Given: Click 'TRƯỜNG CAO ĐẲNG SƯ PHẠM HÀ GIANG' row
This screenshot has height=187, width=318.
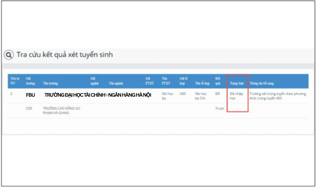Looking at the screenshot, I should pos(61,111).
